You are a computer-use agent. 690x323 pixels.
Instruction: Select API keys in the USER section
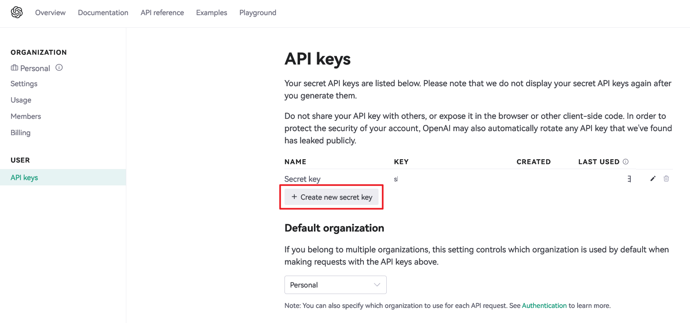click(x=24, y=178)
